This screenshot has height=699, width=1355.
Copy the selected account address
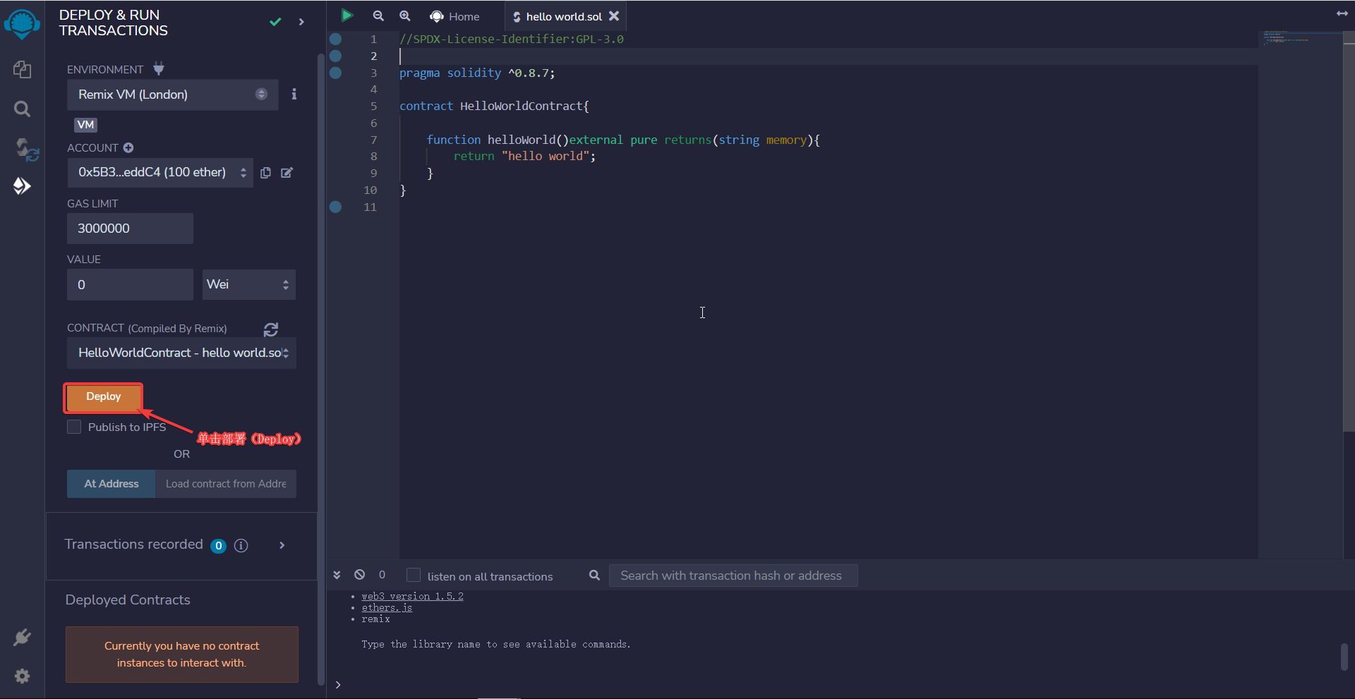pyautogui.click(x=265, y=173)
